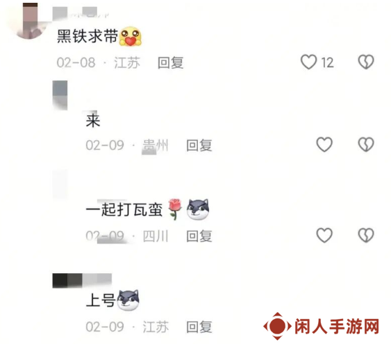Dislike the 一起打瓦蛮 reply
This screenshot has height=344, width=391.
pyautogui.click(x=366, y=235)
